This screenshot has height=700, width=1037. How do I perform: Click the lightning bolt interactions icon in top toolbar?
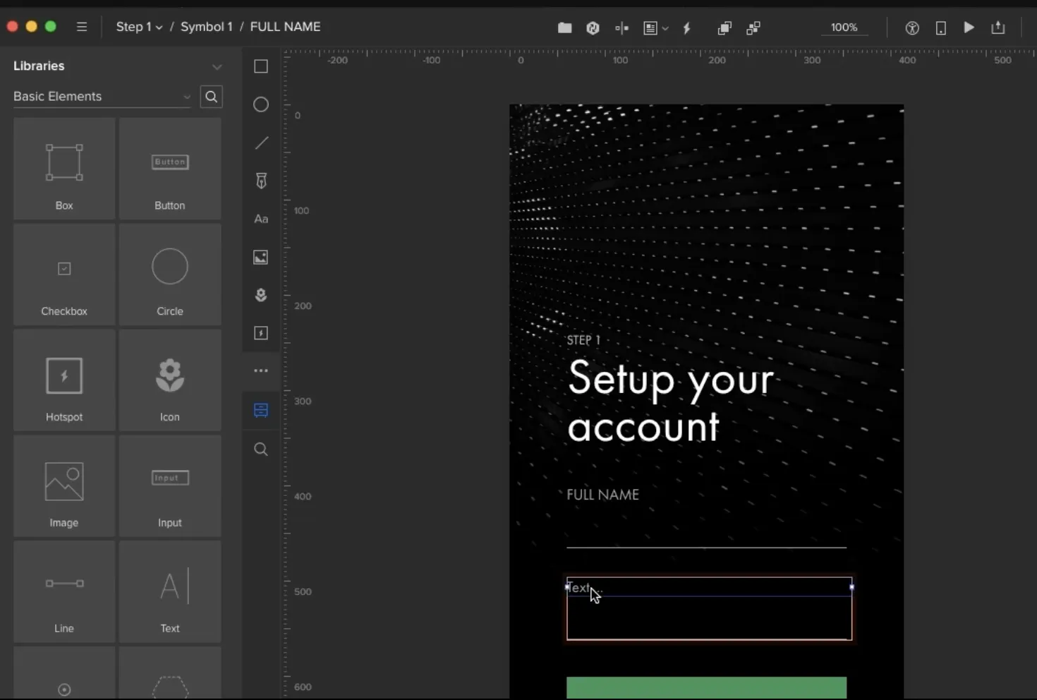[x=687, y=28]
